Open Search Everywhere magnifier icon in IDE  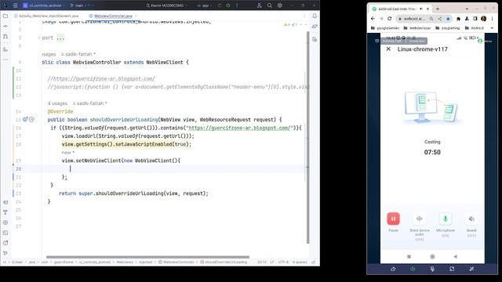point(270,5)
